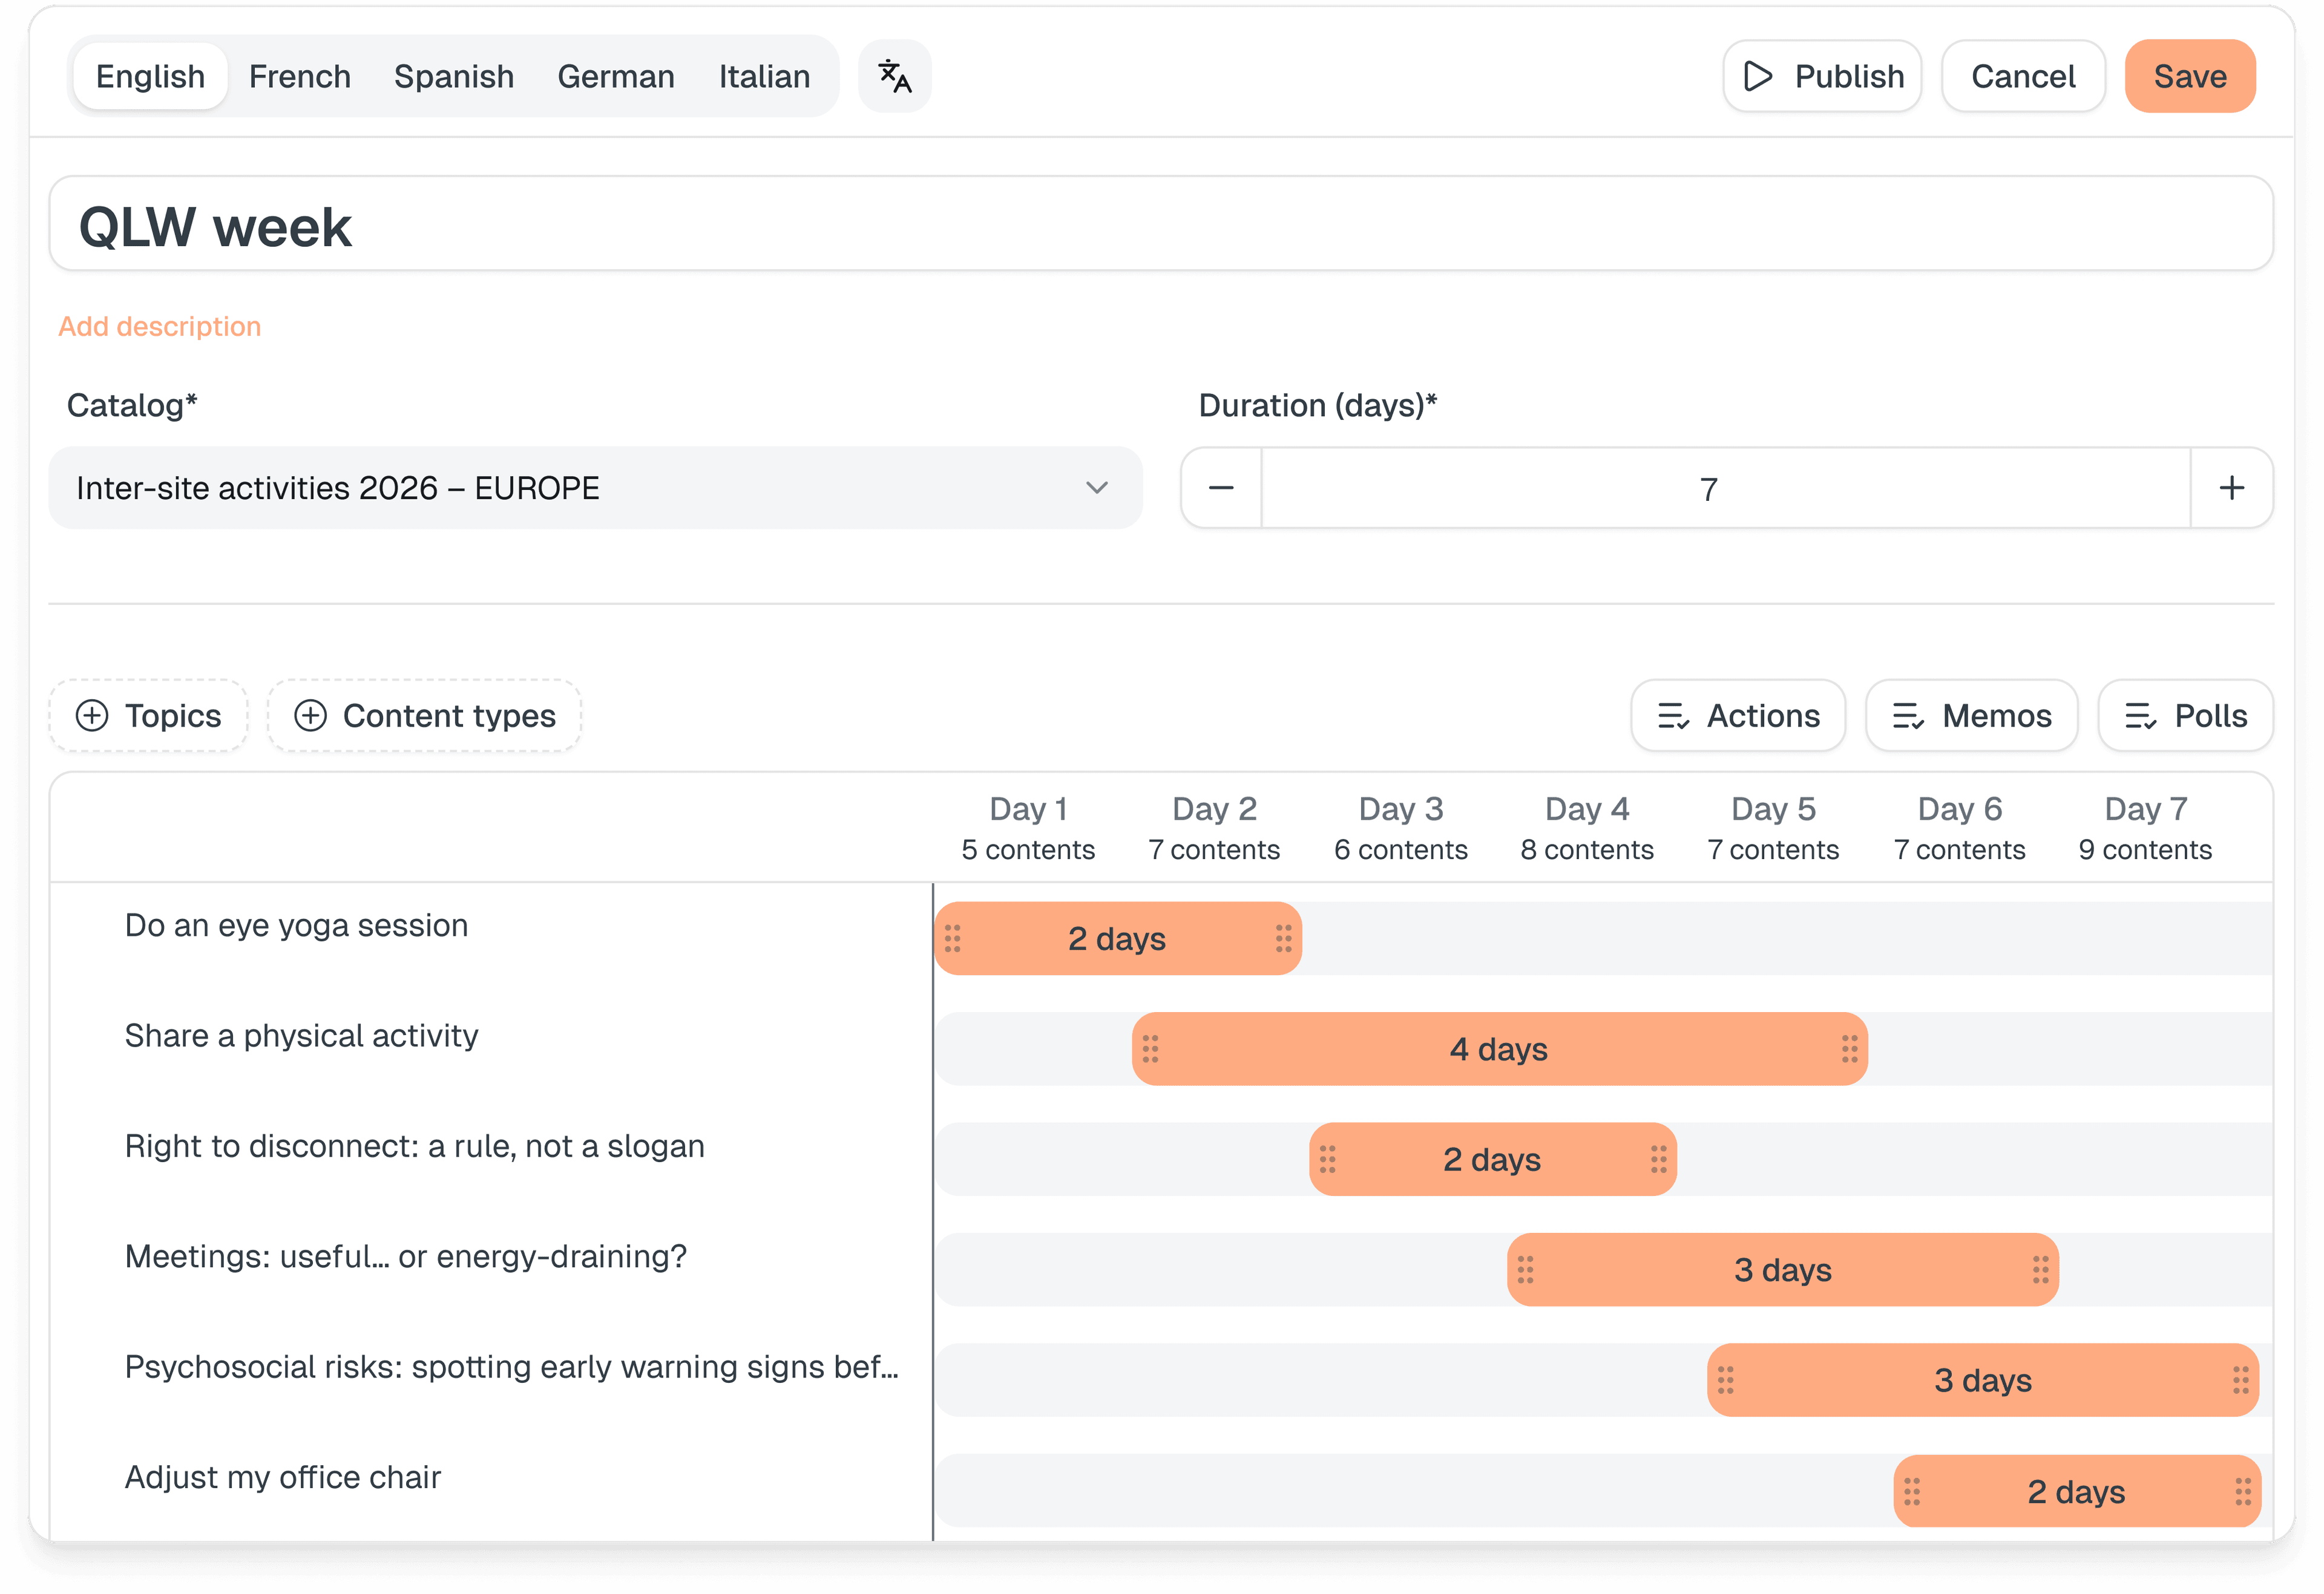Increase duration with the plus stepper

tap(2232, 488)
